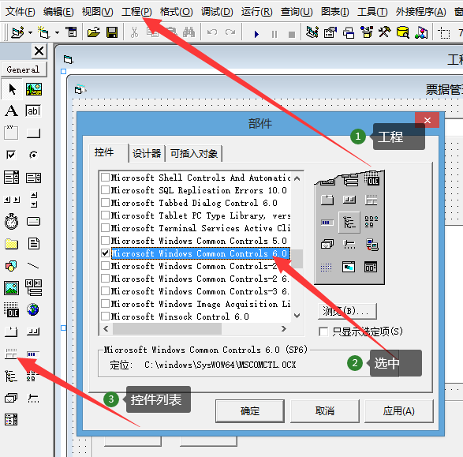Image resolution: width=463 pixels, height=457 pixels.
Task: Select the OLE control tool
Action: pos(12,309)
